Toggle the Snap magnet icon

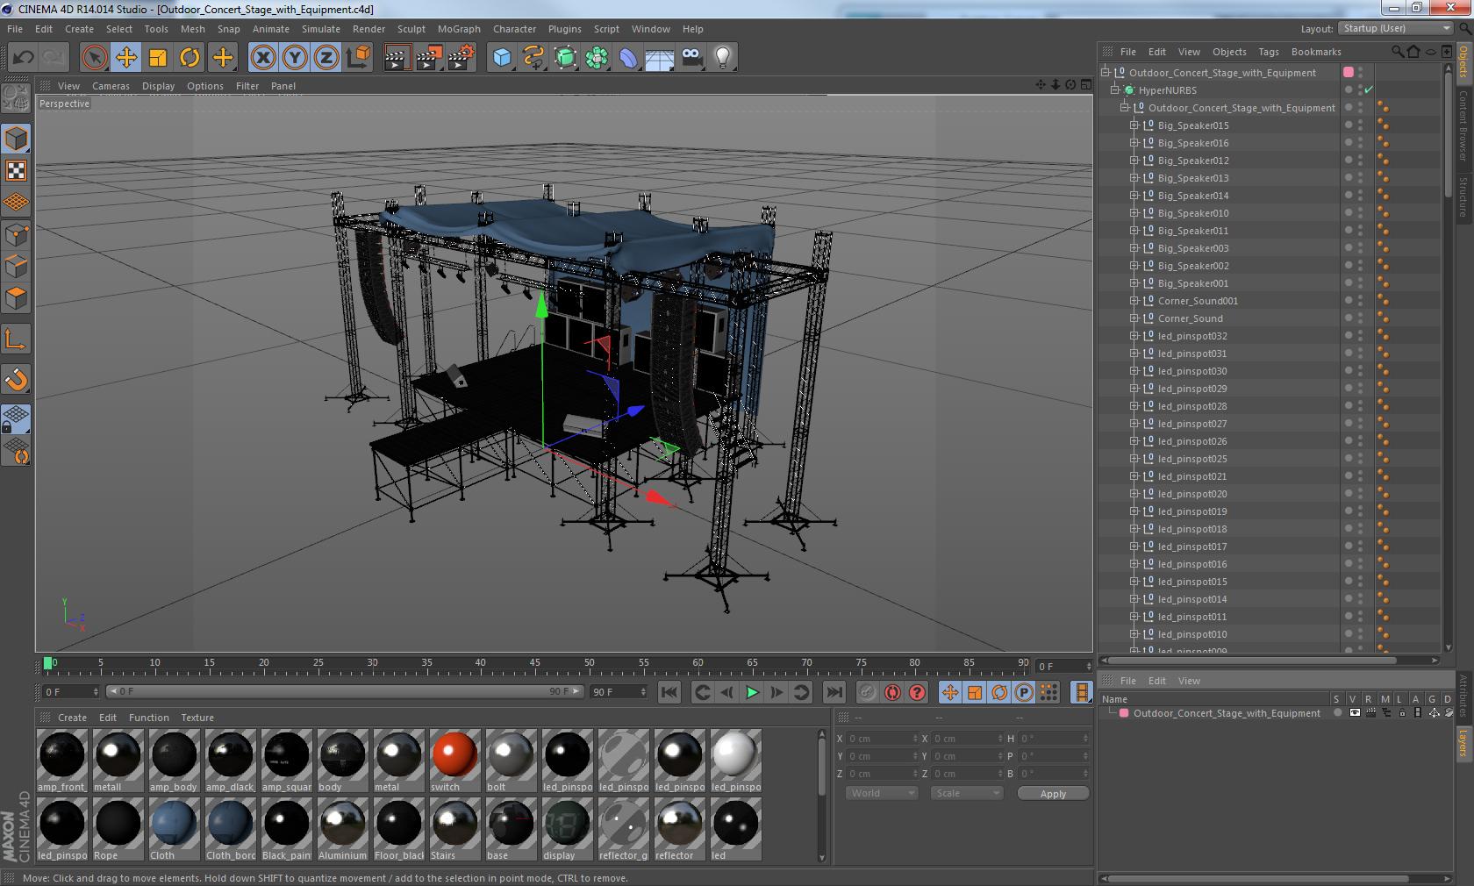pyautogui.click(x=16, y=379)
